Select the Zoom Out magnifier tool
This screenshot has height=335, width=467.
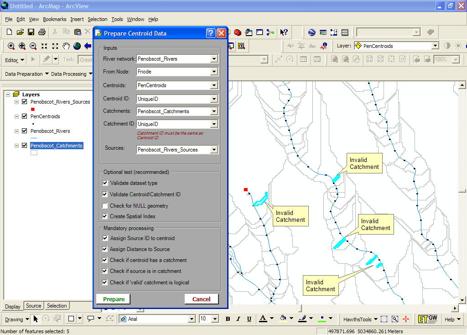[x=33, y=46]
